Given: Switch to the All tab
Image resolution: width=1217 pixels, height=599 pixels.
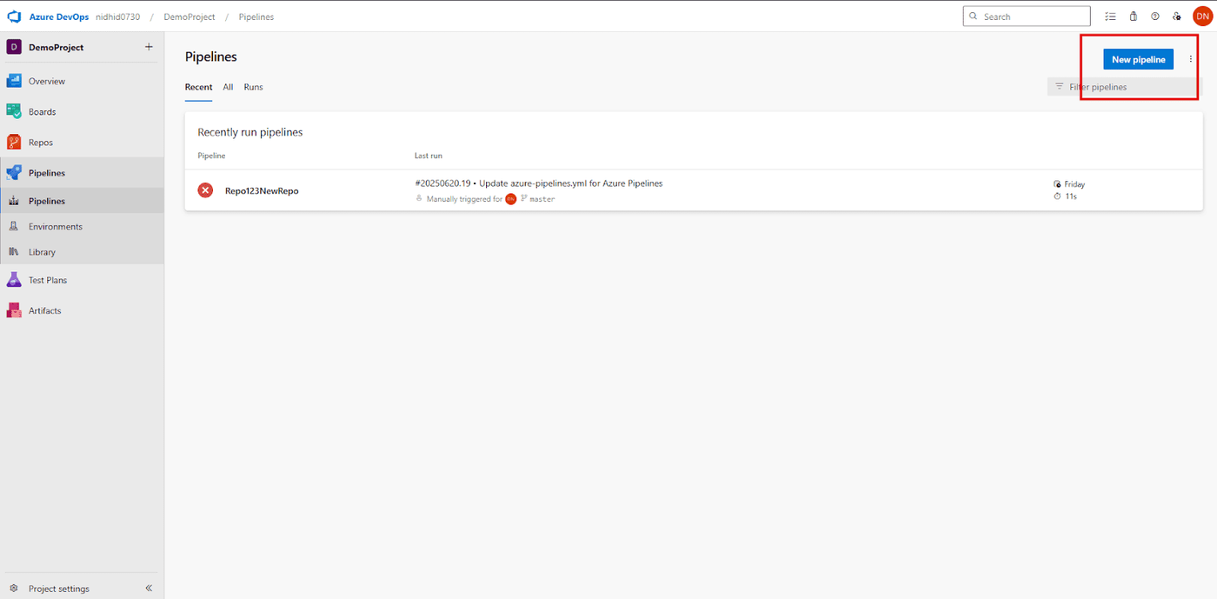Looking at the screenshot, I should pyautogui.click(x=228, y=87).
